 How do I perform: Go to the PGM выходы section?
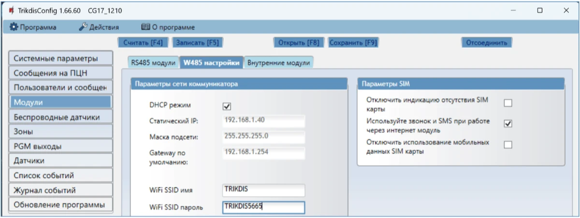click(60, 146)
